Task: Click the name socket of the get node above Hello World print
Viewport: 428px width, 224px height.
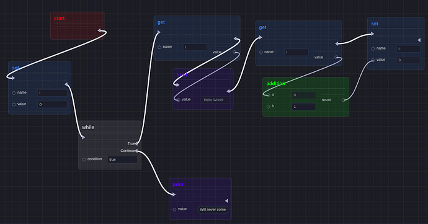Action: point(159,47)
